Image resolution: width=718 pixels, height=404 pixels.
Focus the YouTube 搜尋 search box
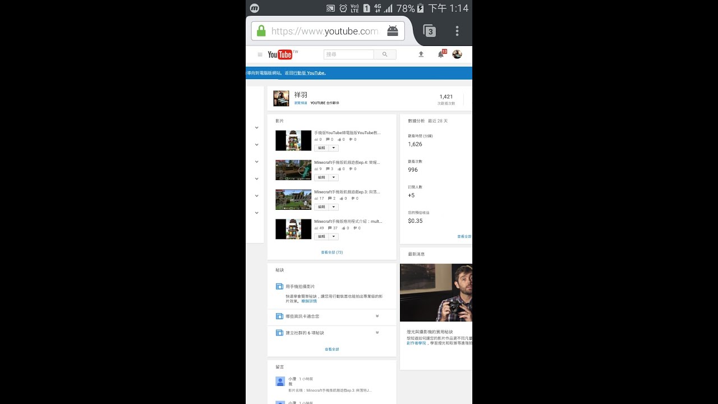tap(349, 54)
